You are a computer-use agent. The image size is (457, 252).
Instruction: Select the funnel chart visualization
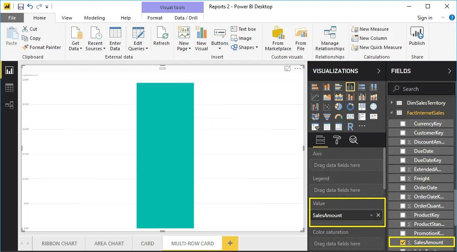tap(327, 116)
